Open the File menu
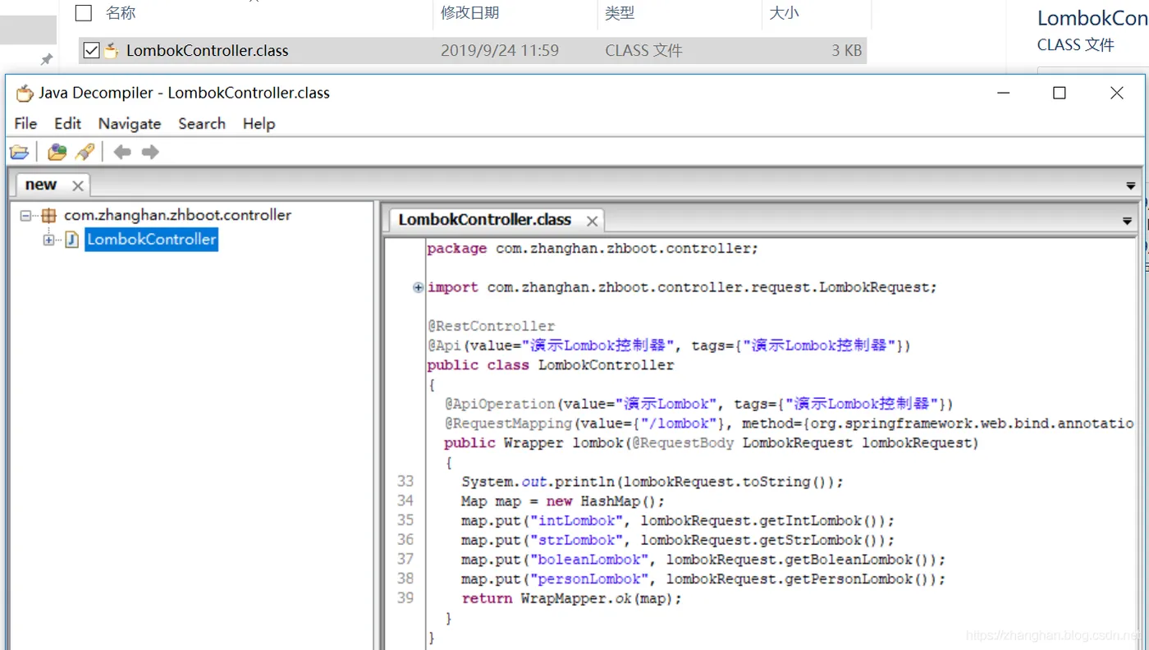 point(25,123)
